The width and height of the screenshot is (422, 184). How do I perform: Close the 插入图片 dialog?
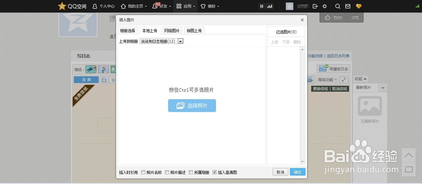pos(302,20)
